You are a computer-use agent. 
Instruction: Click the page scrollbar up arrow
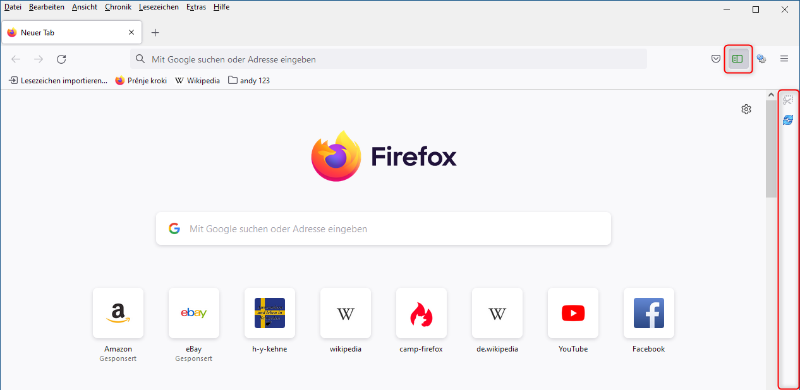point(771,95)
